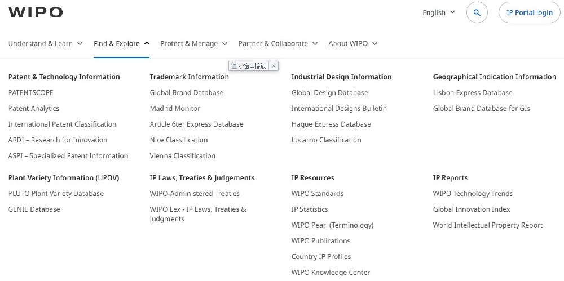Select WIPO Publications
564x281 pixels.
pyautogui.click(x=320, y=241)
